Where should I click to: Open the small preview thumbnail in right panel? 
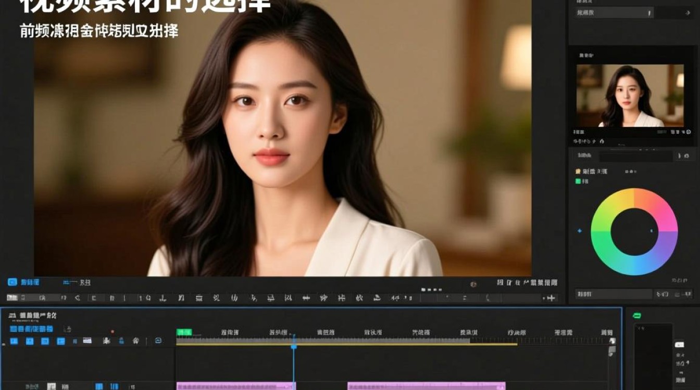click(630, 95)
